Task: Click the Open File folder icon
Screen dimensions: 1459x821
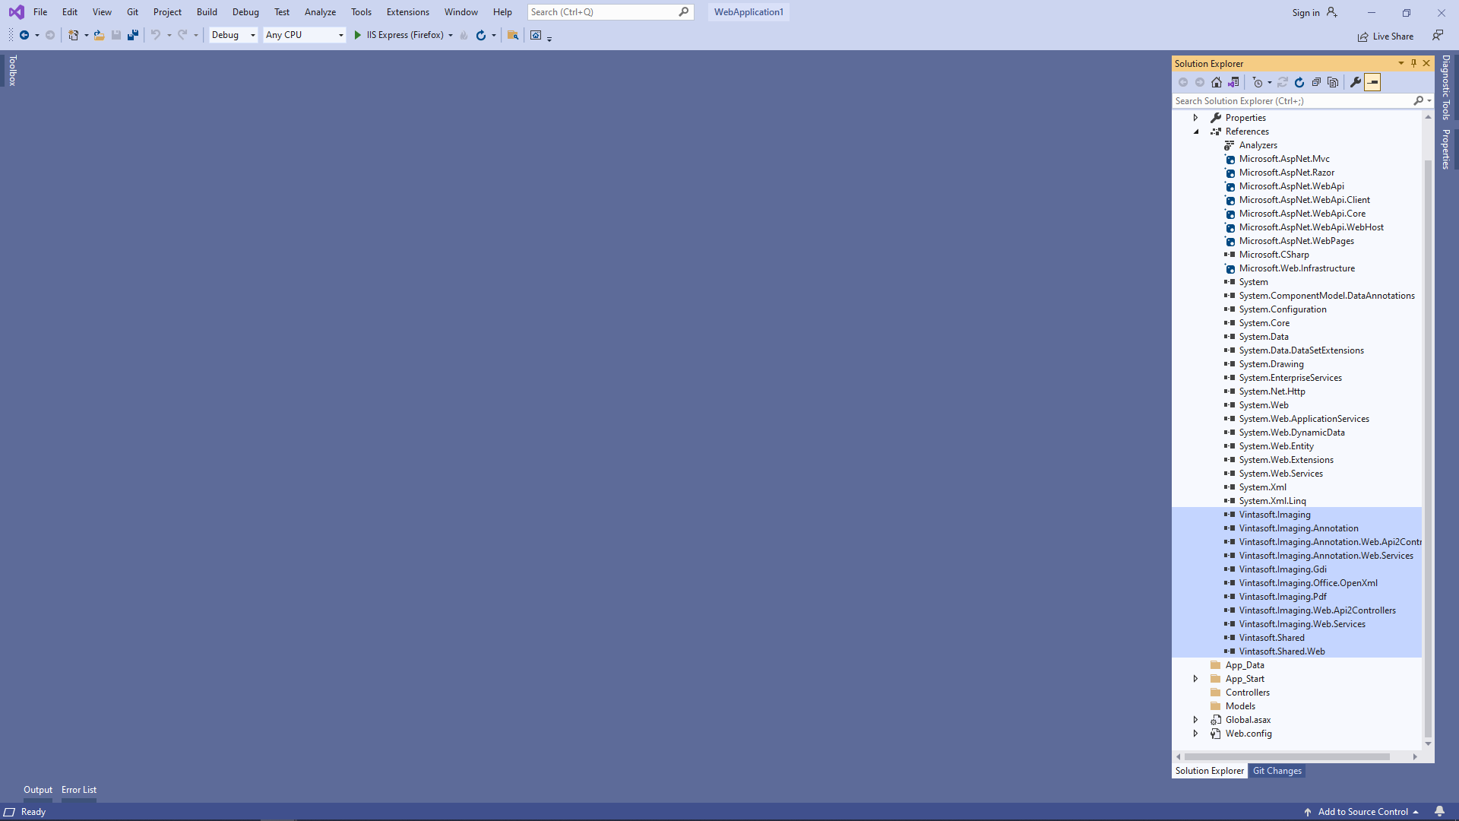Action: point(99,35)
